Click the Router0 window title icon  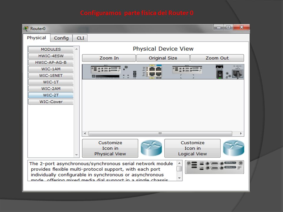(26, 29)
